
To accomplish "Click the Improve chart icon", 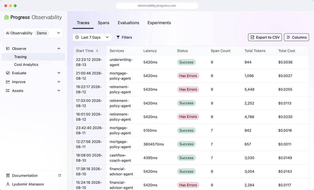I will (x=8, y=81).
